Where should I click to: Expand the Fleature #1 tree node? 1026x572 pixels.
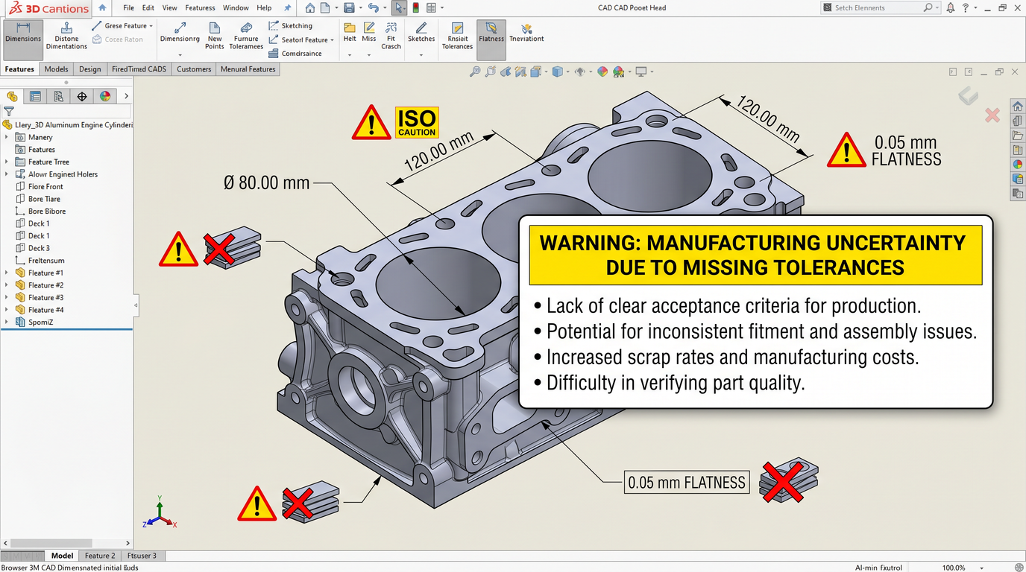7,273
